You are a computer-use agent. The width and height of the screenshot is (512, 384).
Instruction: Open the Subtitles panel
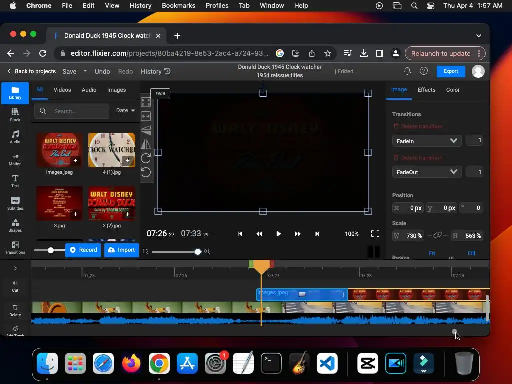pos(15,203)
